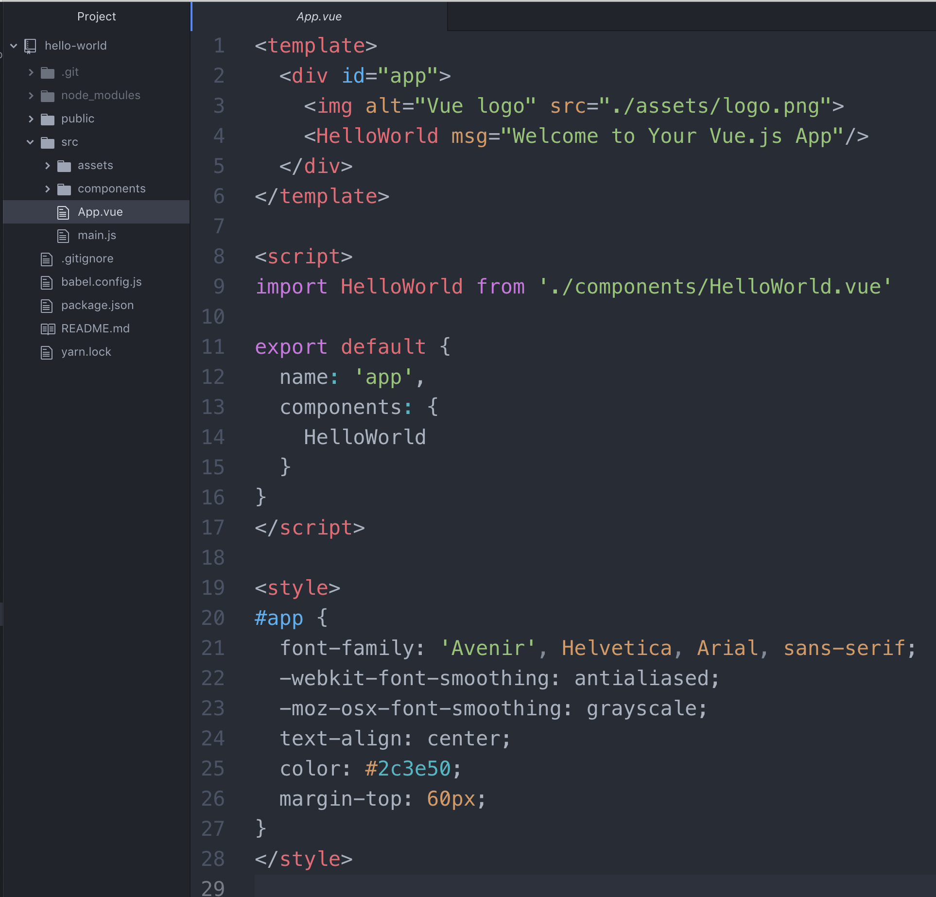Switch to the App.vue tab

(319, 16)
